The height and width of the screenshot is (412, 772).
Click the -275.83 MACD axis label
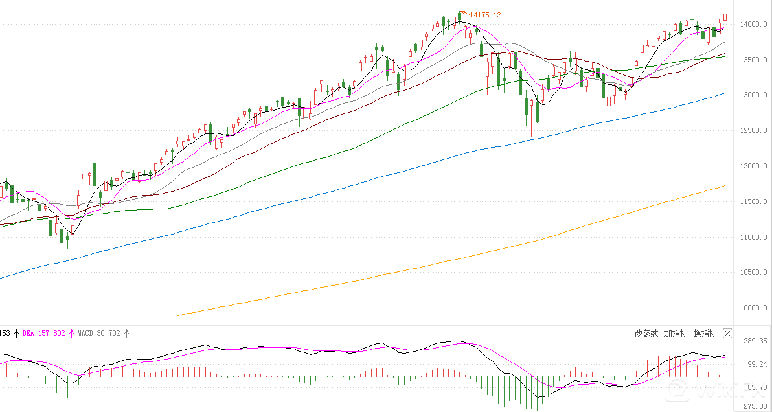click(754, 407)
